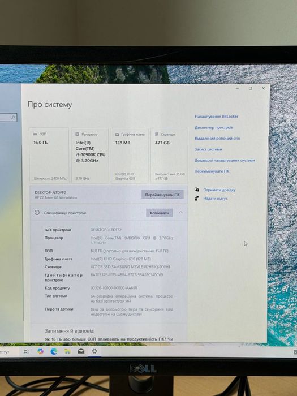Click the info icon beside Специфікації пристрою
297x396 pixels.
(x=37, y=213)
